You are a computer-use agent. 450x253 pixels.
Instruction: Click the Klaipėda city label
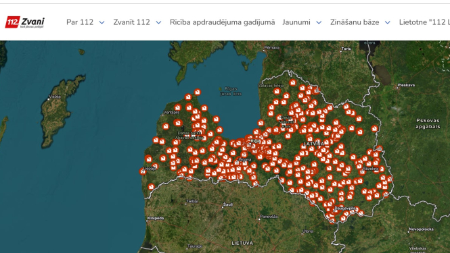point(156,219)
